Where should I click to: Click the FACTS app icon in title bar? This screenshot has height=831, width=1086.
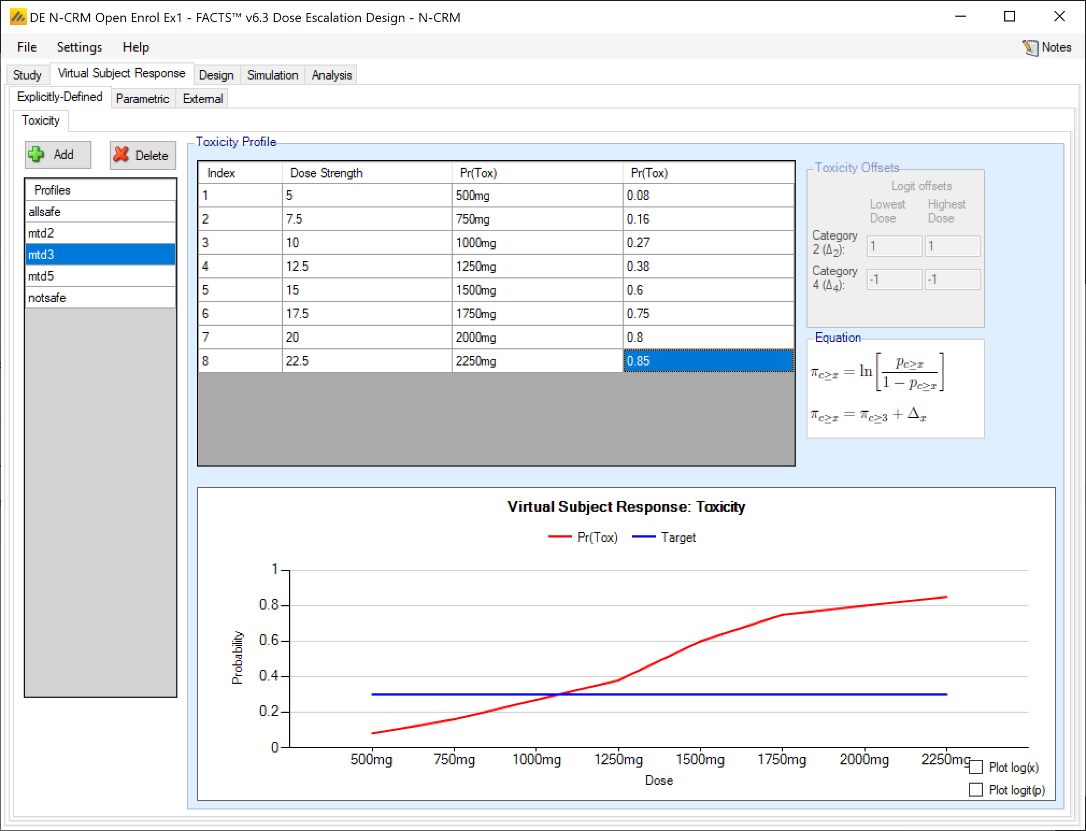18,17
